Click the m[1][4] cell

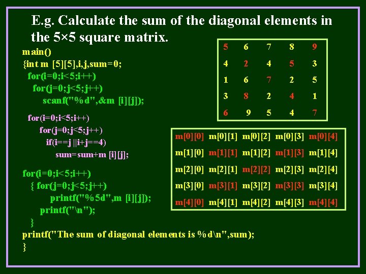323,153
